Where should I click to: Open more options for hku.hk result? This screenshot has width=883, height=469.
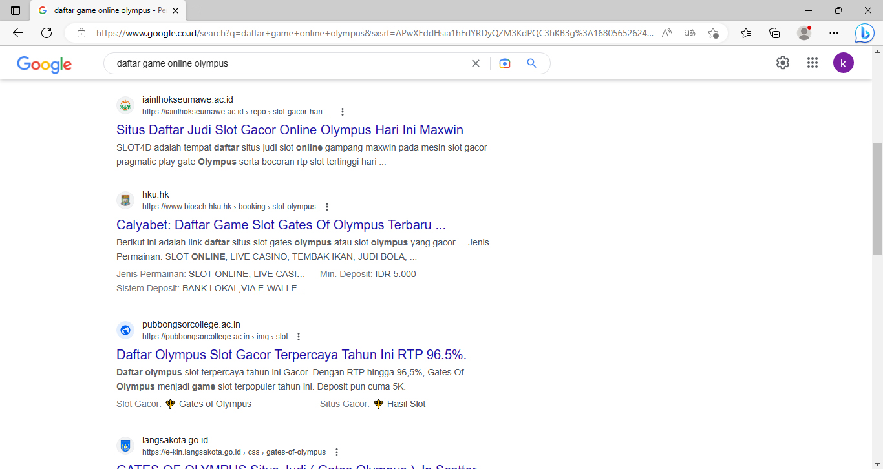[327, 207]
